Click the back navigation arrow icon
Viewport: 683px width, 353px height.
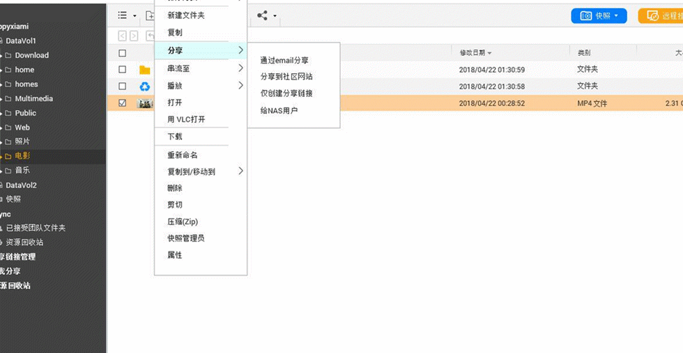point(123,36)
